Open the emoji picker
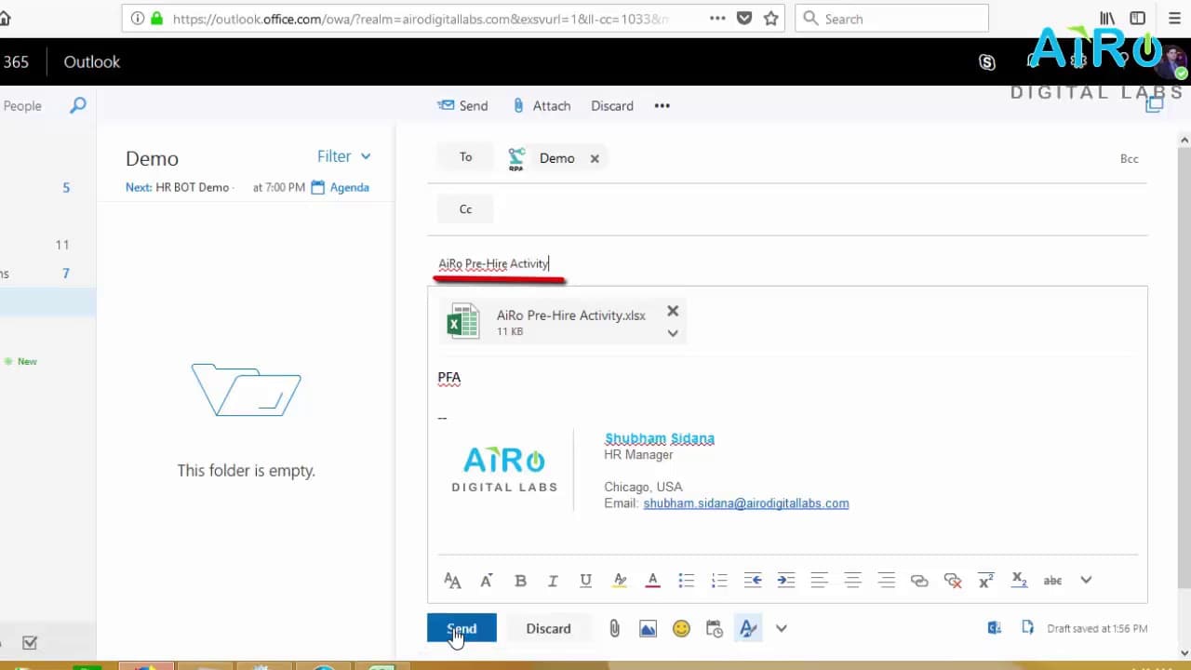This screenshot has height=670, width=1191. point(681,629)
